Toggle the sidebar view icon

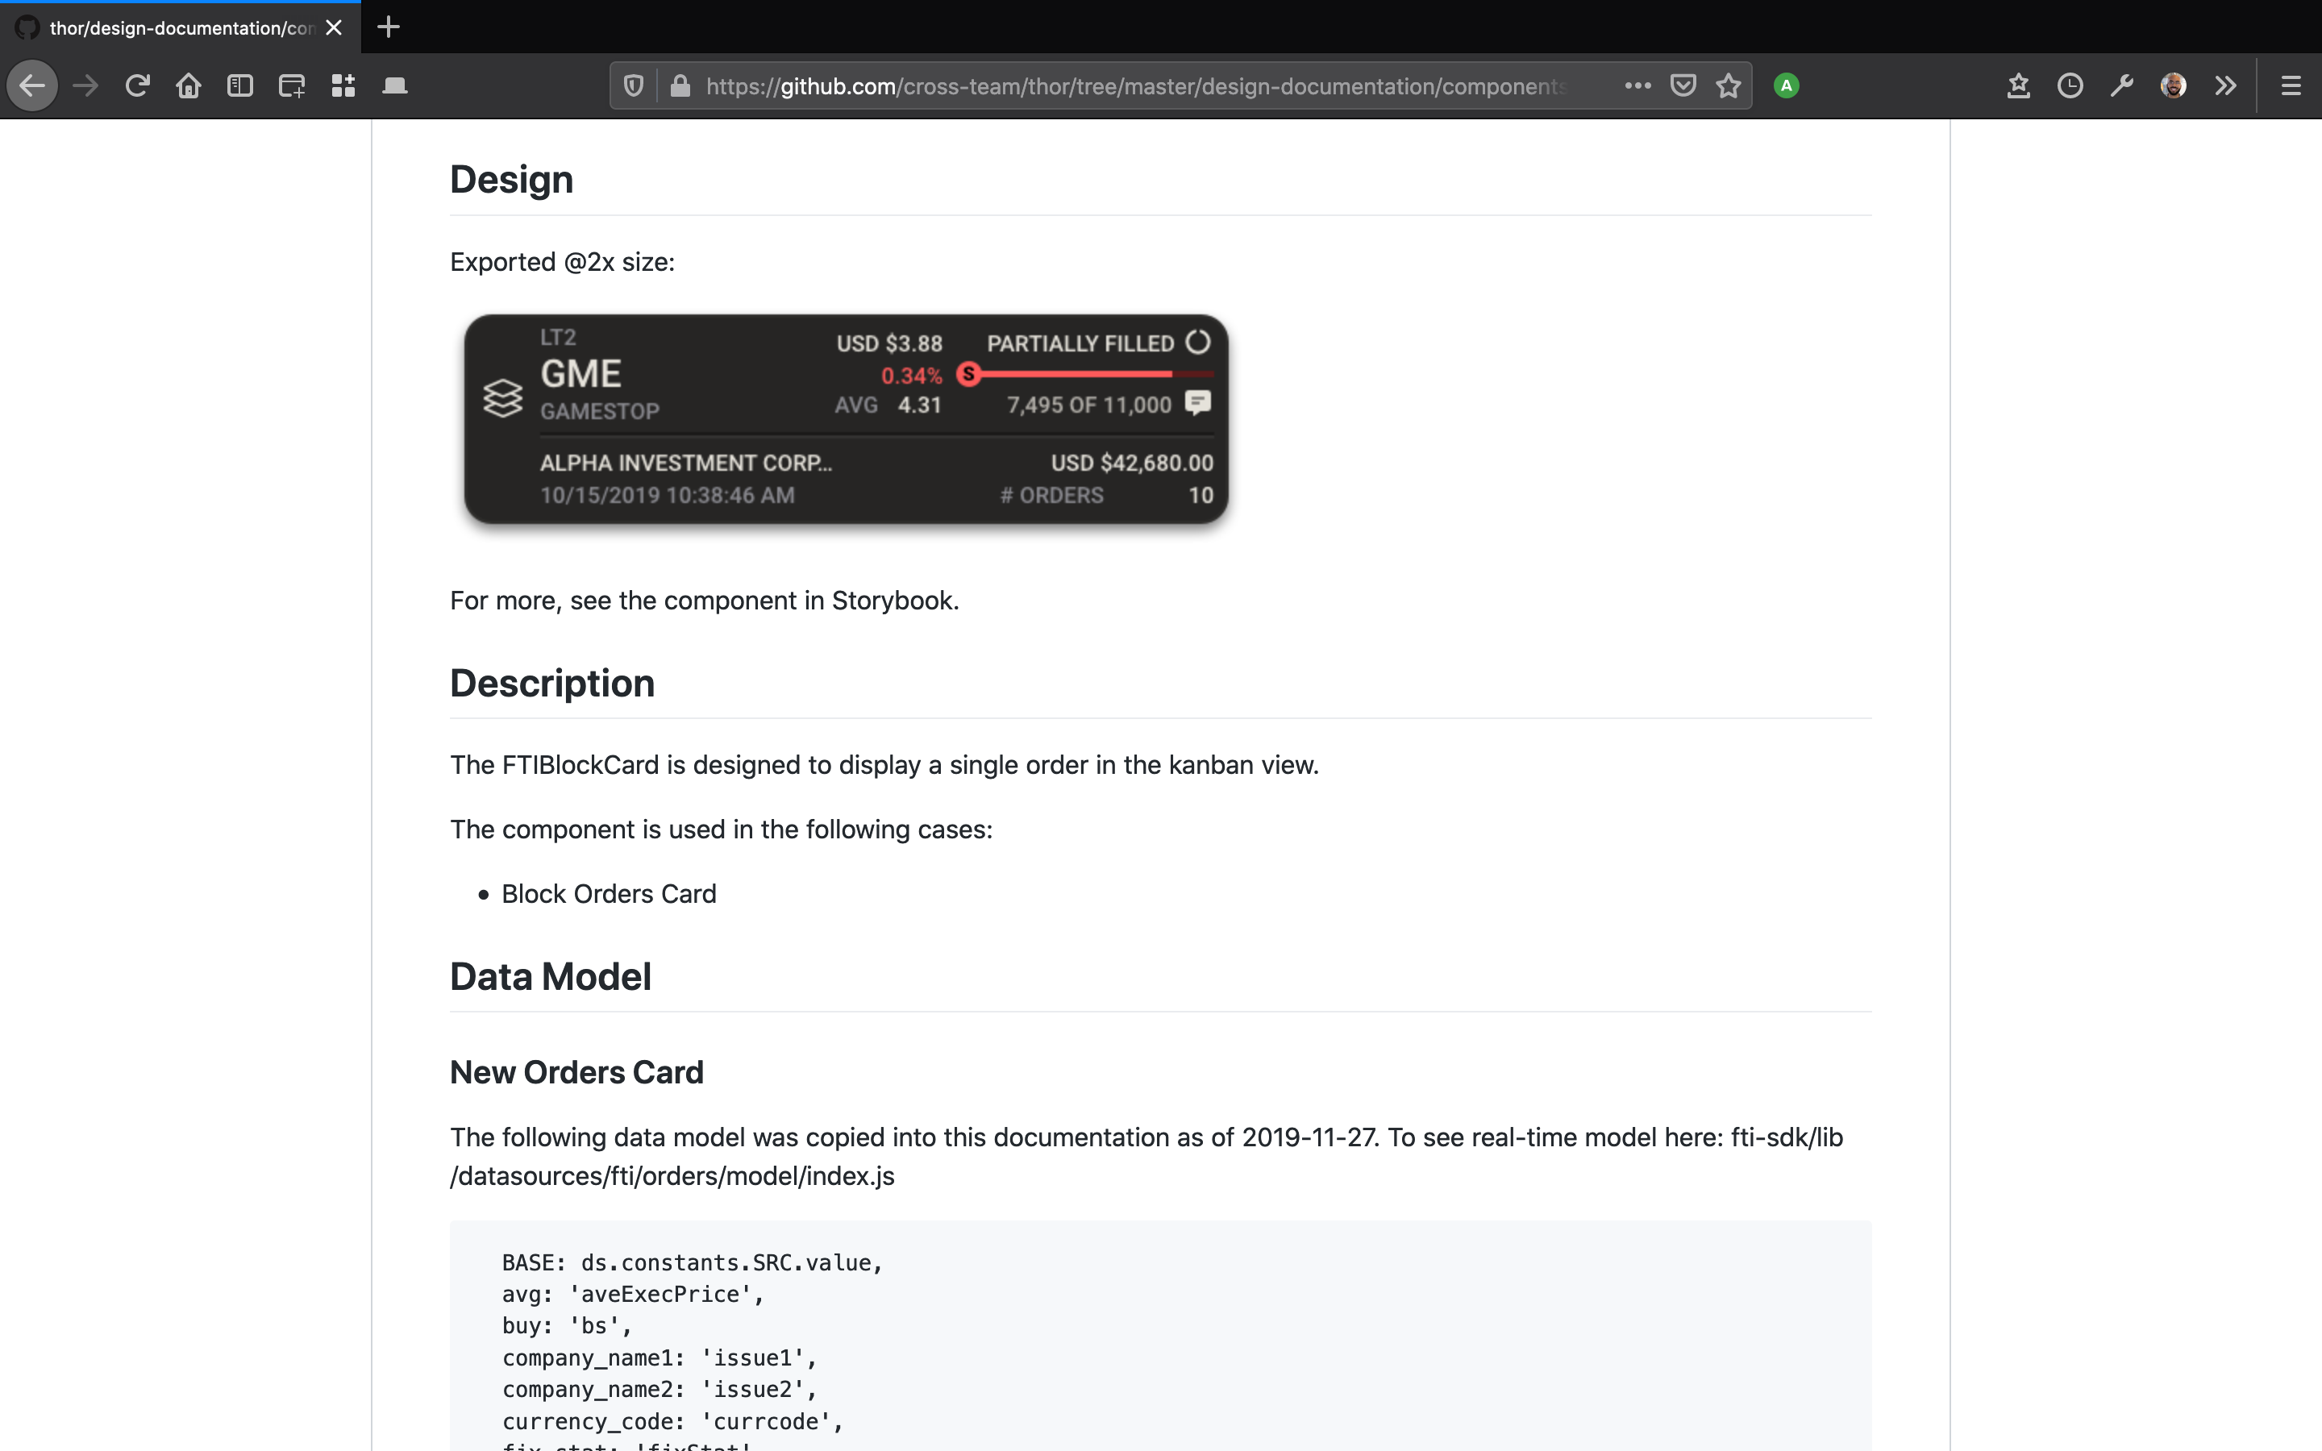240,86
